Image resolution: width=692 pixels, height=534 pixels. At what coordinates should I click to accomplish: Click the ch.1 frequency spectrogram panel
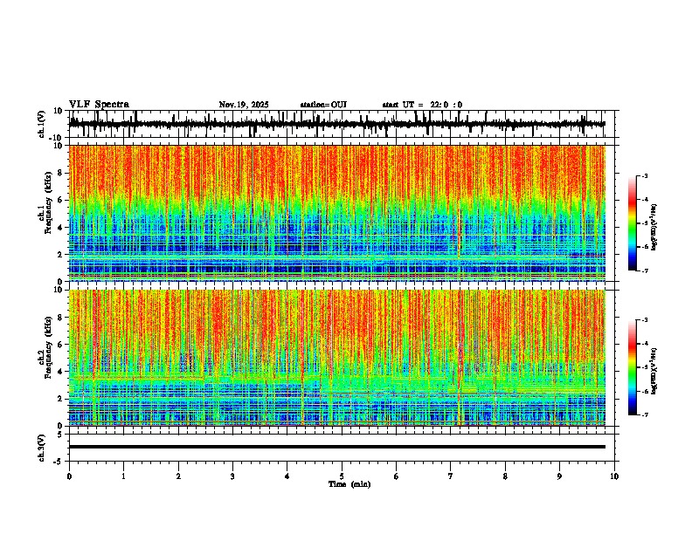point(336,213)
